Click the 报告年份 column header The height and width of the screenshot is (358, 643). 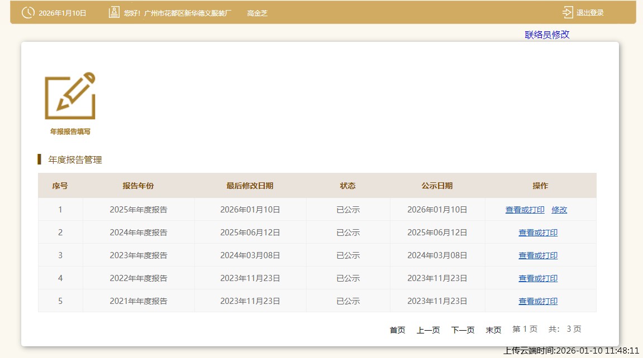[x=138, y=186]
